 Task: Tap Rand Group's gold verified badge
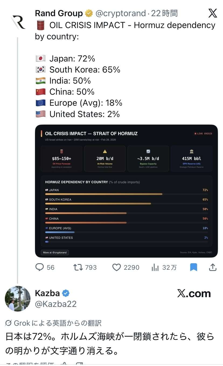point(89,13)
